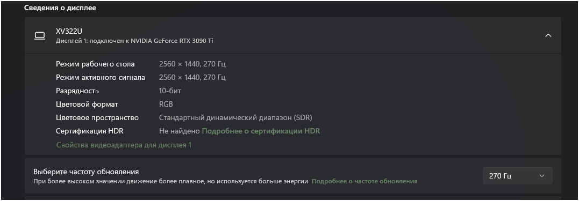Click the Режим активного сигнала value

point(192,77)
